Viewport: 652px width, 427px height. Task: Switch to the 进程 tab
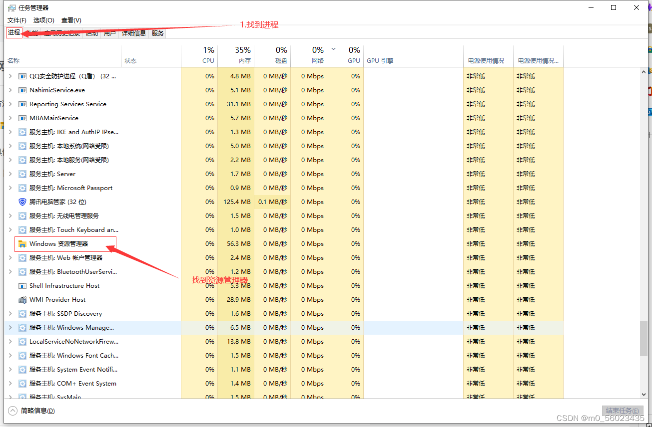(x=14, y=33)
